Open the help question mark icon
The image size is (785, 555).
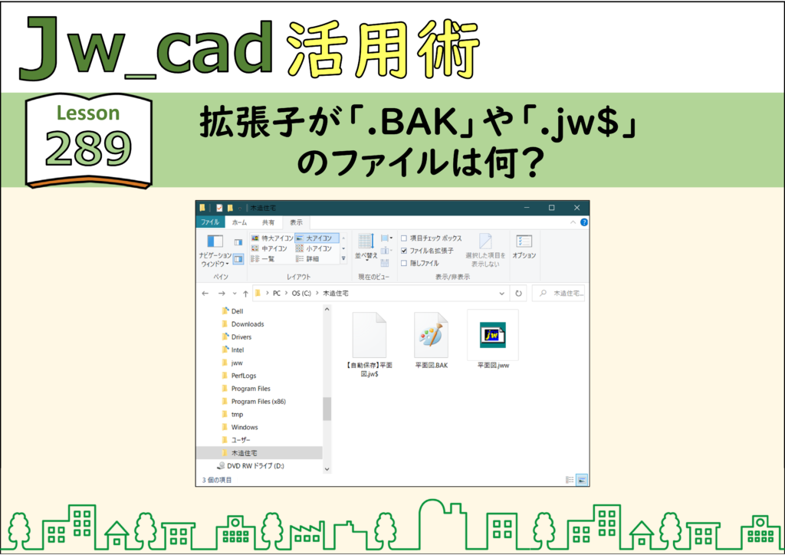click(583, 222)
